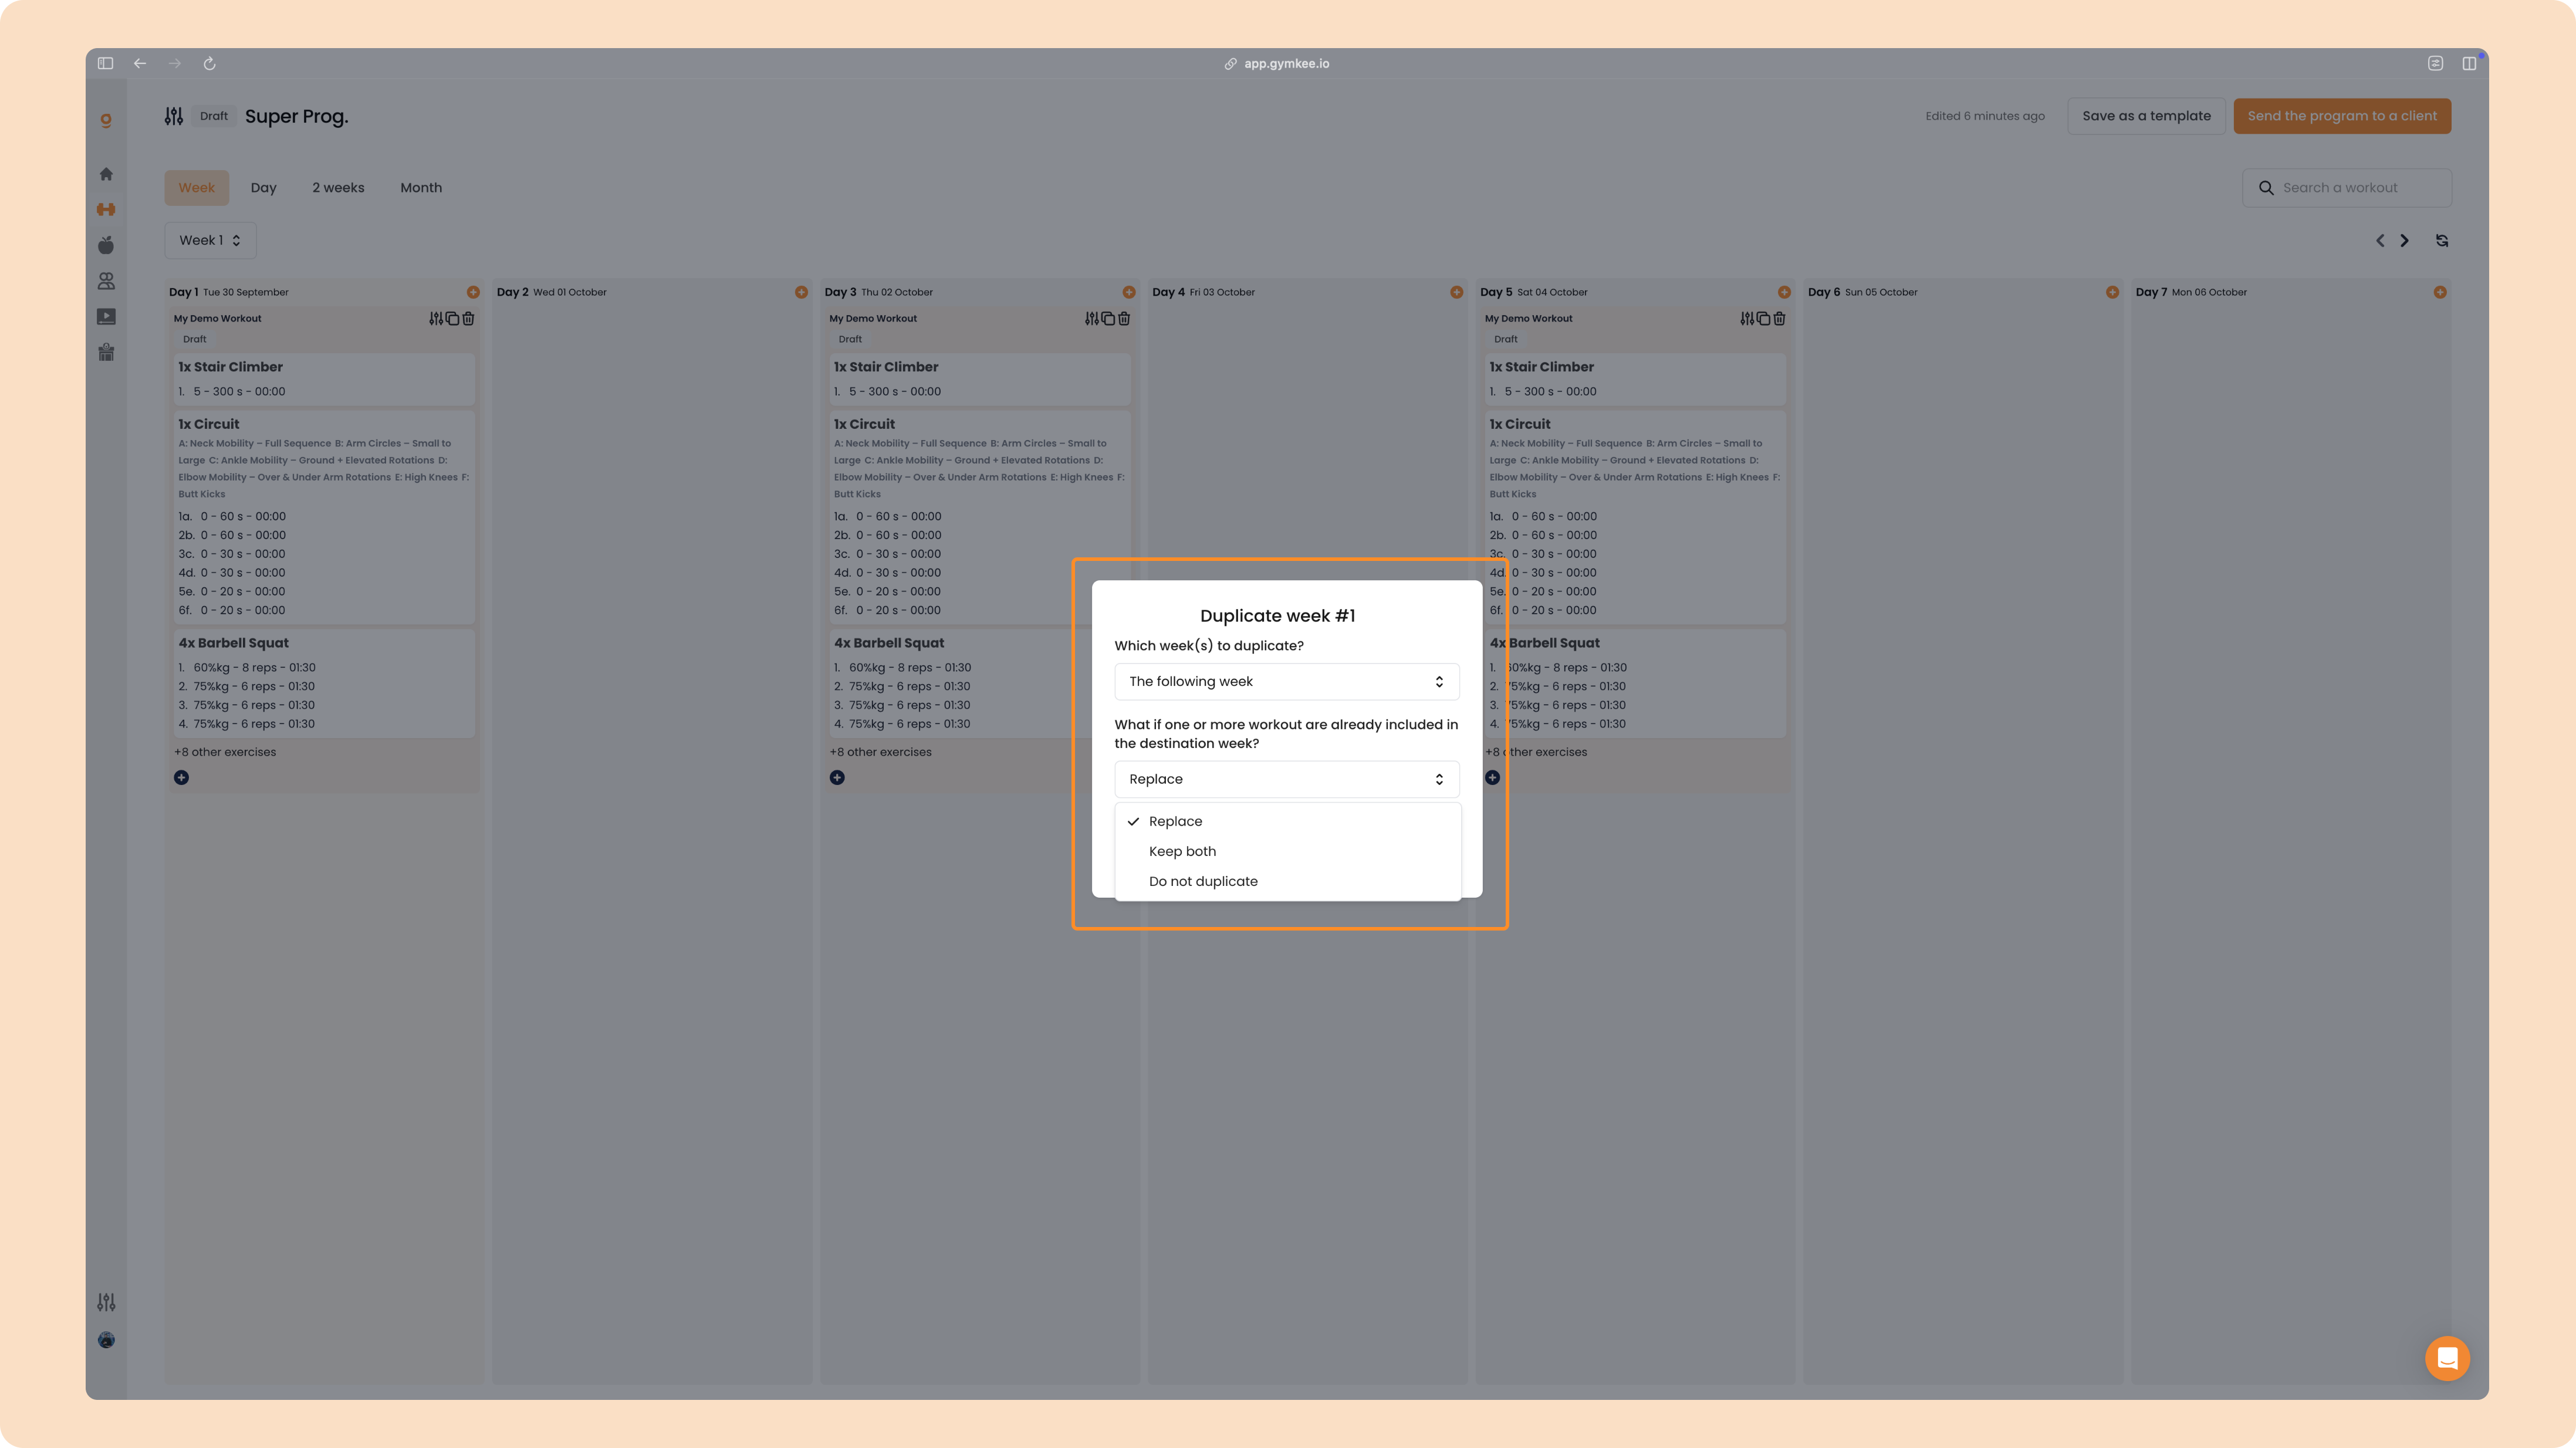Open the user avatar profile
This screenshot has width=2576, height=1448.
click(106, 1340)
